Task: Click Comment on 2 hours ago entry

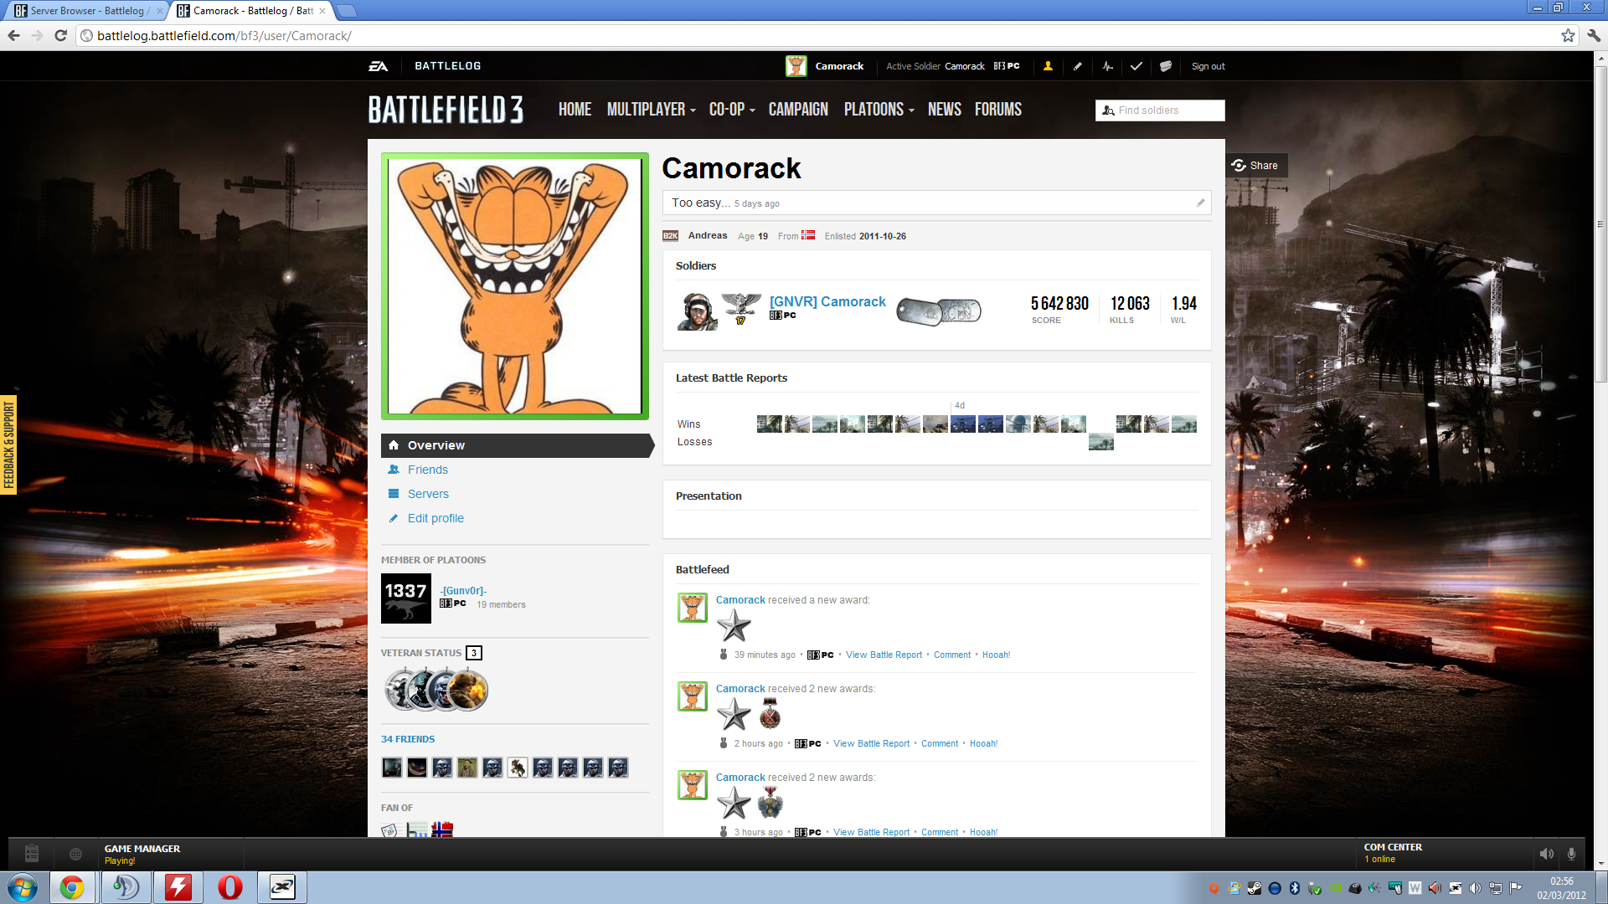Action: click(940, 743)
